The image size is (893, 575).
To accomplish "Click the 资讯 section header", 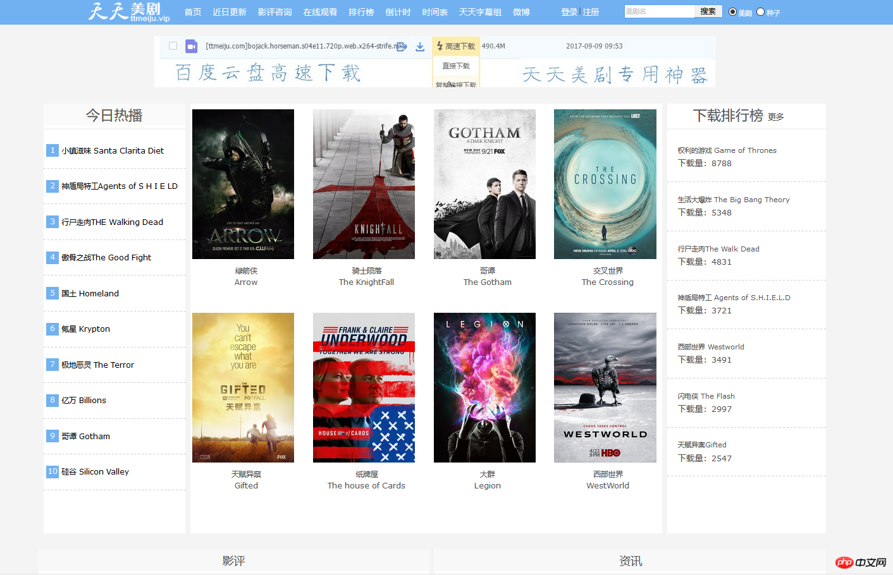I will [x=631, y=561].
